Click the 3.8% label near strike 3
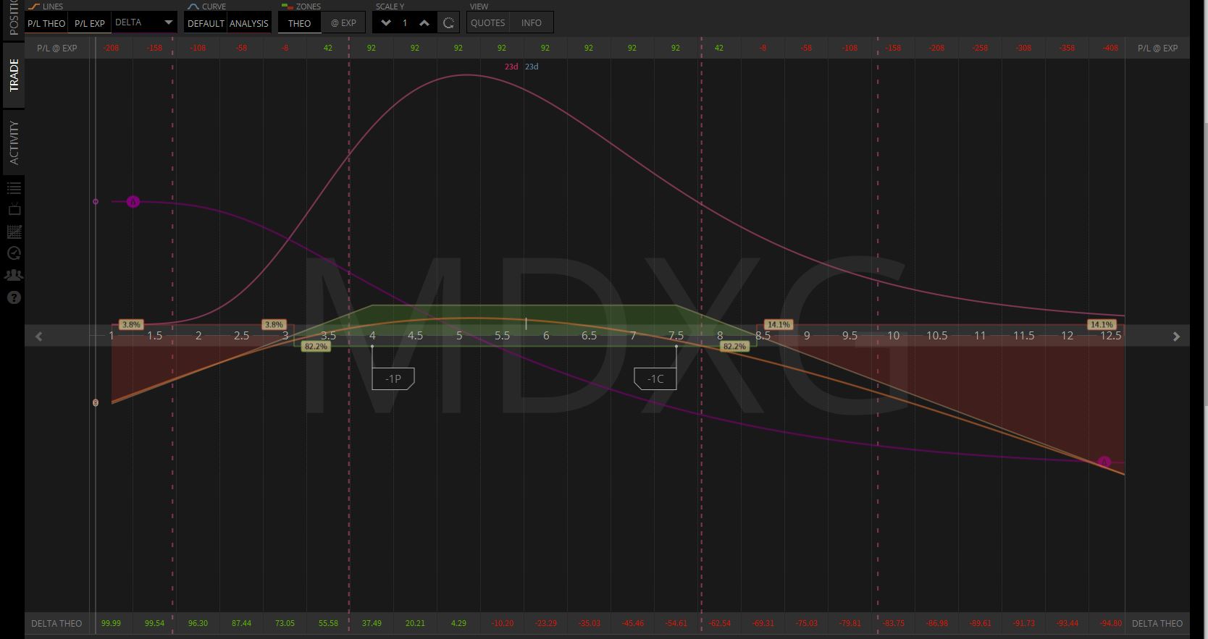The image size is (1208, 639). coord(274,325)
